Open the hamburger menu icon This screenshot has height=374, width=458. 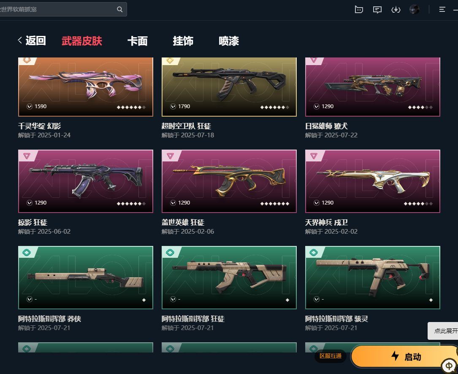pyautogui.click(x=442, y=10)
